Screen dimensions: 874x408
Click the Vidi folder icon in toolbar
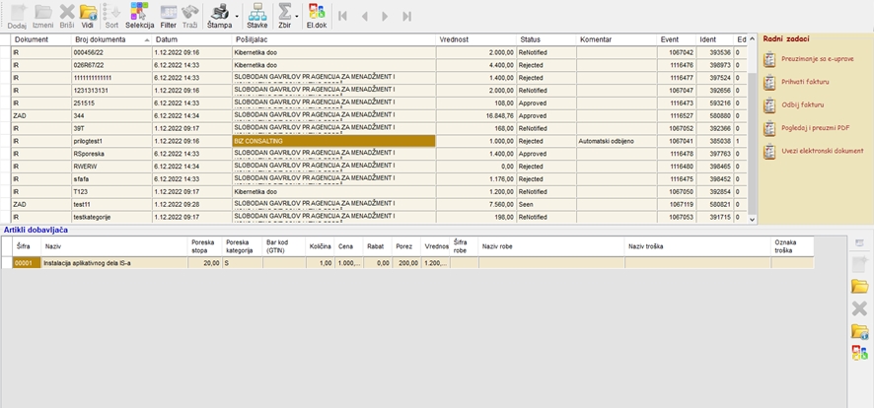(88, 14)
